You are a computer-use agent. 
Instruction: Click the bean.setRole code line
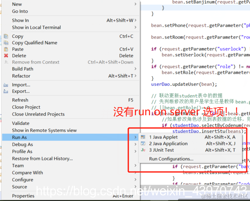(206, 73)
